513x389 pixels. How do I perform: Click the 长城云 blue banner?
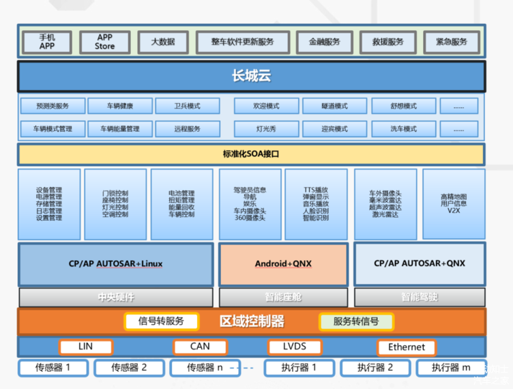point(251,76)
